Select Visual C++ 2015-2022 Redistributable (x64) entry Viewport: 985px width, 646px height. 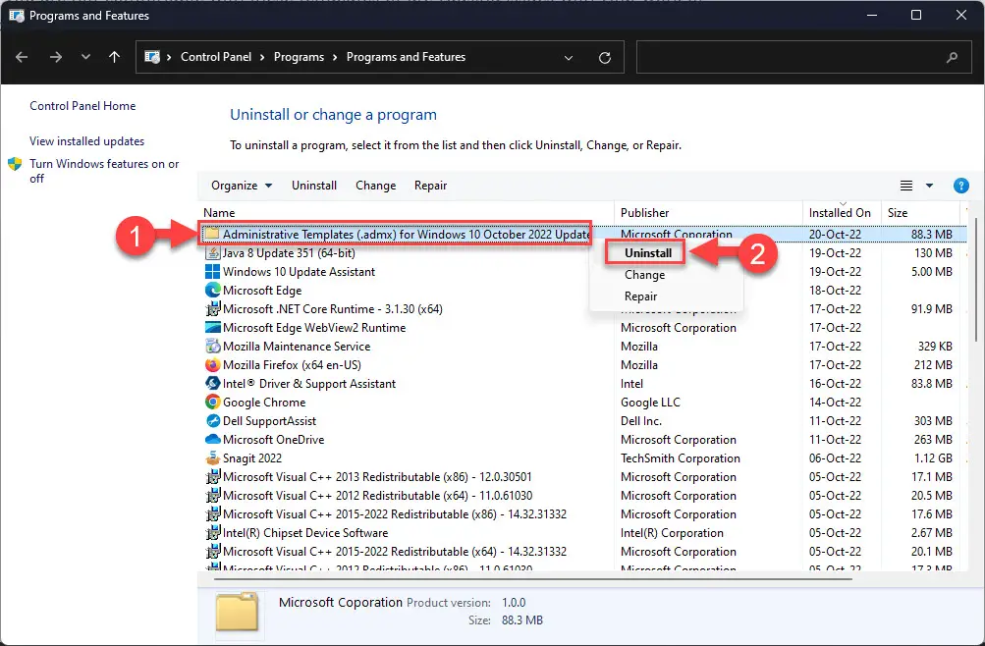[395, 551]
